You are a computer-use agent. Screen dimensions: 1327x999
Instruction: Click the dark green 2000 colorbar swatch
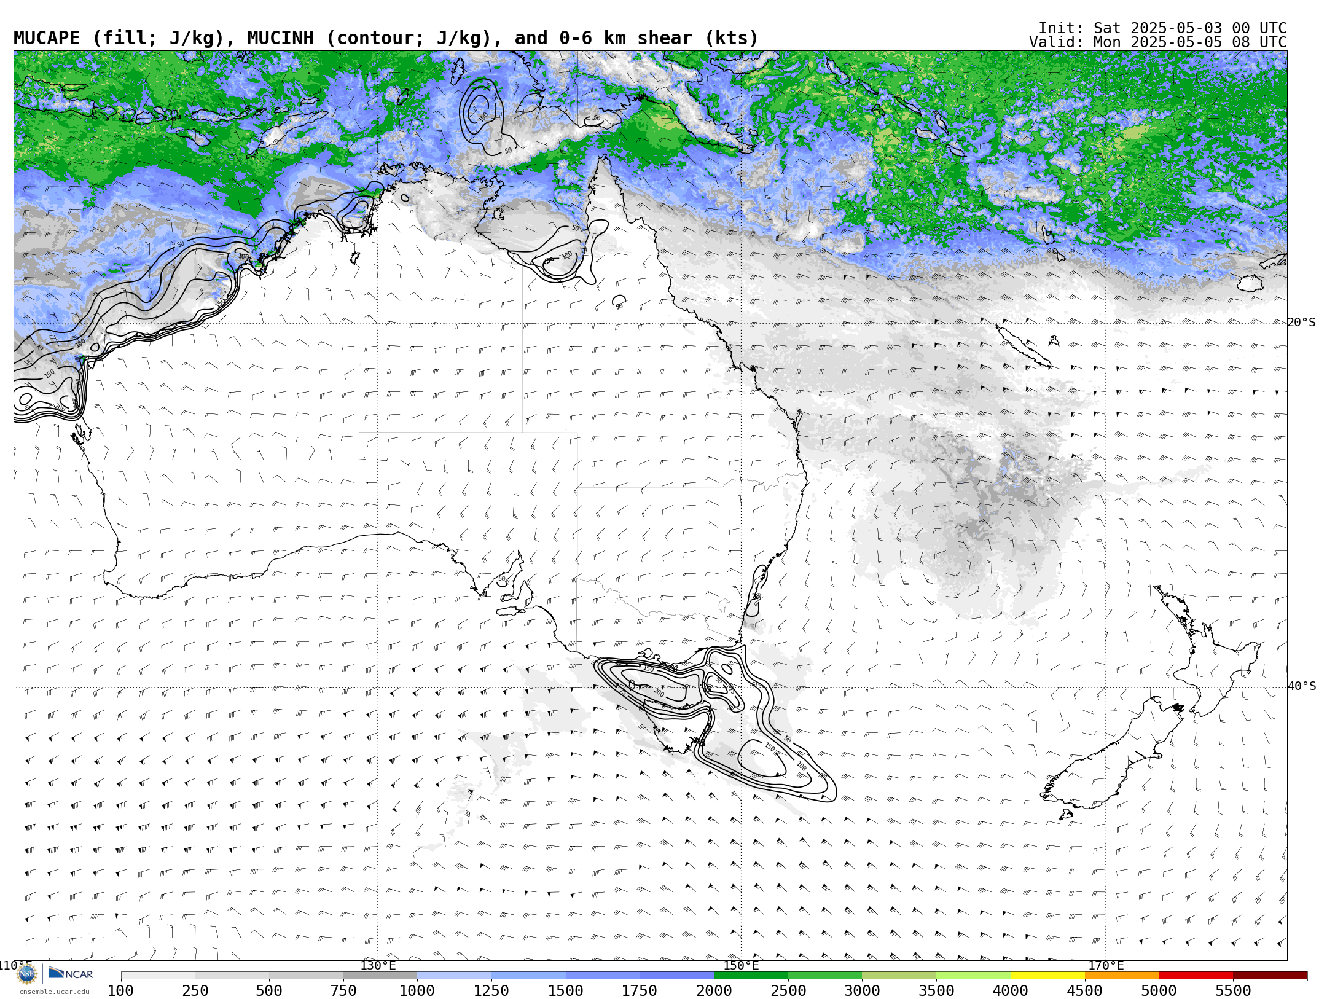[x=751, y=976]
